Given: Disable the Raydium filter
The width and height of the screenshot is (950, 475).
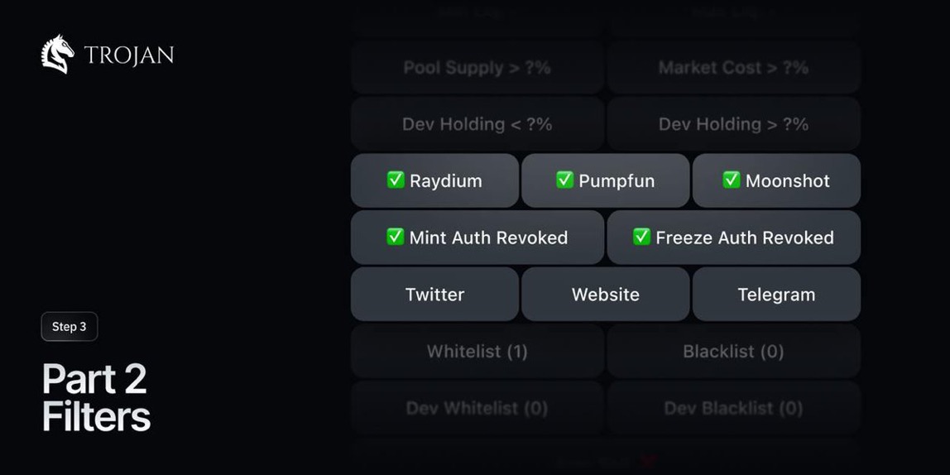Looking at the screenshot, I should pos(435,180).
